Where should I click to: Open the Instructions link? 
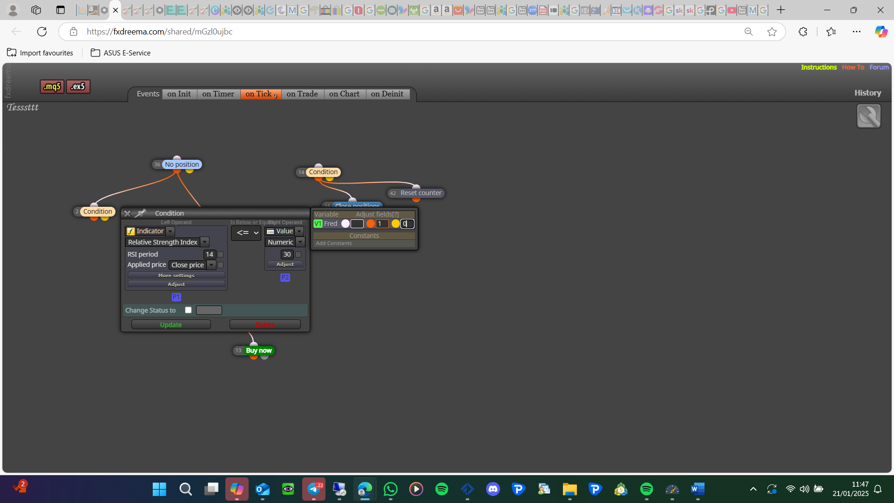click(819, 68)
